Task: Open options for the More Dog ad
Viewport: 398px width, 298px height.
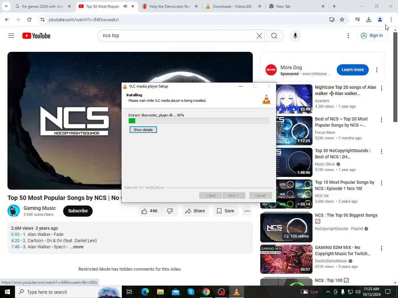Action: click(377, 70)
